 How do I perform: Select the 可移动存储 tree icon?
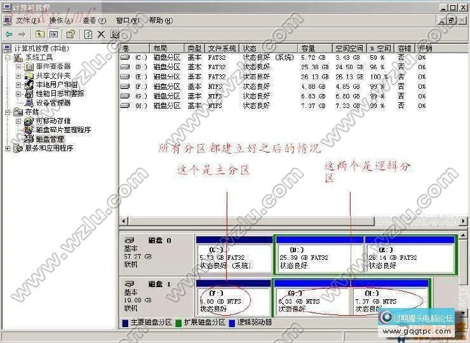pos(29,121)
